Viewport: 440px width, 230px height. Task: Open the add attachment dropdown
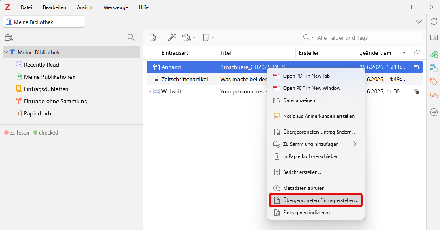[188, 37]
